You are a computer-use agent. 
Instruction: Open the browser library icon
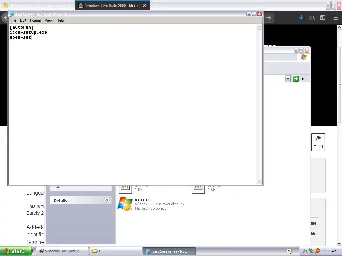tap(312, 18)
